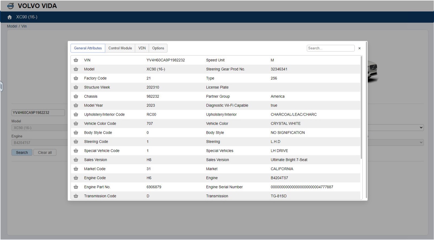The image size is (434, 240).
Task: Click the basket icon beside Factory Code
Action: click(x=76, y=78)
